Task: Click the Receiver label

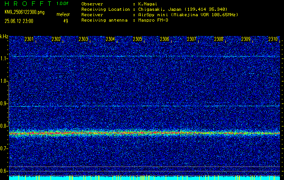Action: pos(92,14)
